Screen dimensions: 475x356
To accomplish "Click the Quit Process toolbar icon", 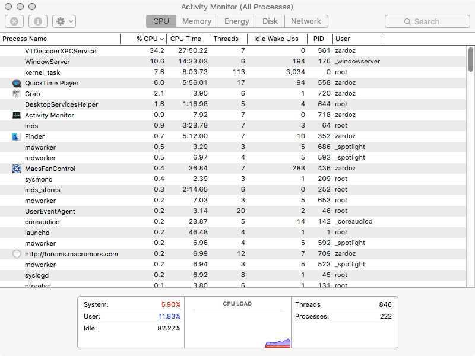I will click(x=14, y=21).
